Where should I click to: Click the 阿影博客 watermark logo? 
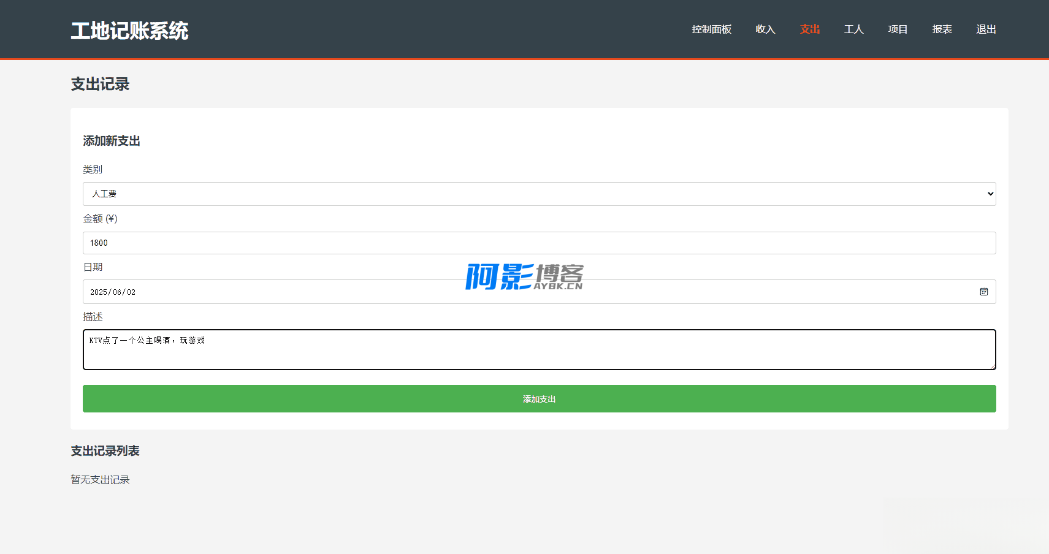click(524, 276)
